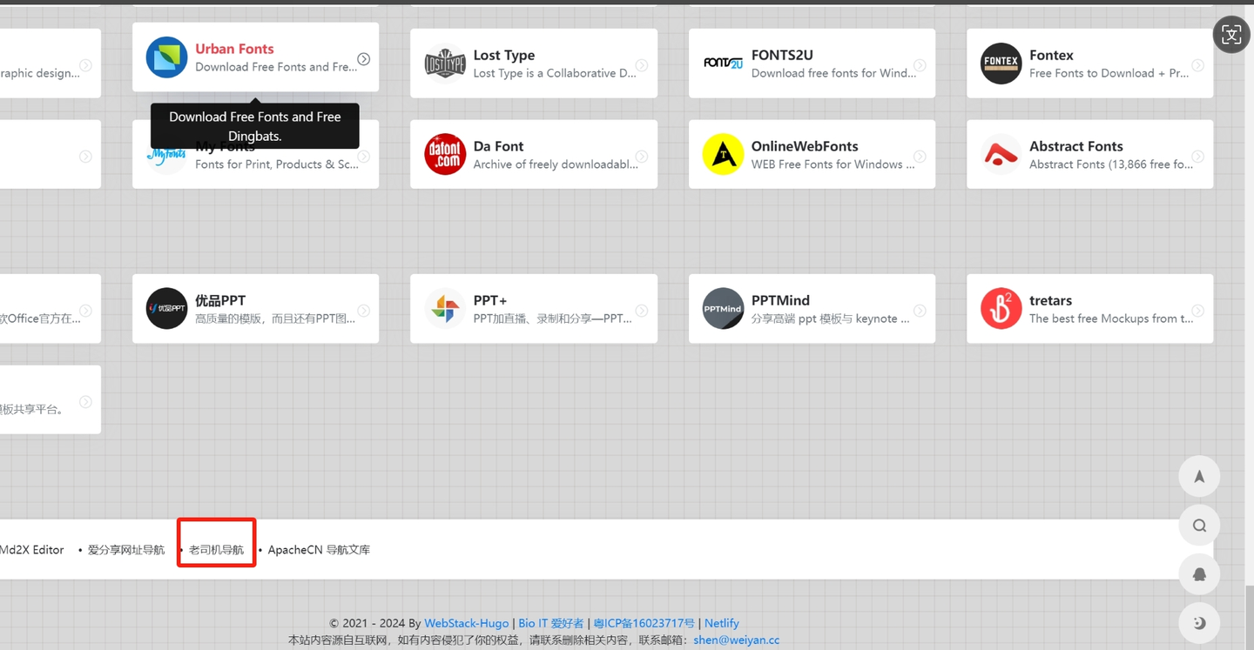
Task: Click the 'Lost Type' card title
Action: 504,55
